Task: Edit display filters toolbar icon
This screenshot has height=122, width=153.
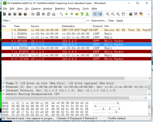Action: pyautogui.click(x=136, y=14)
